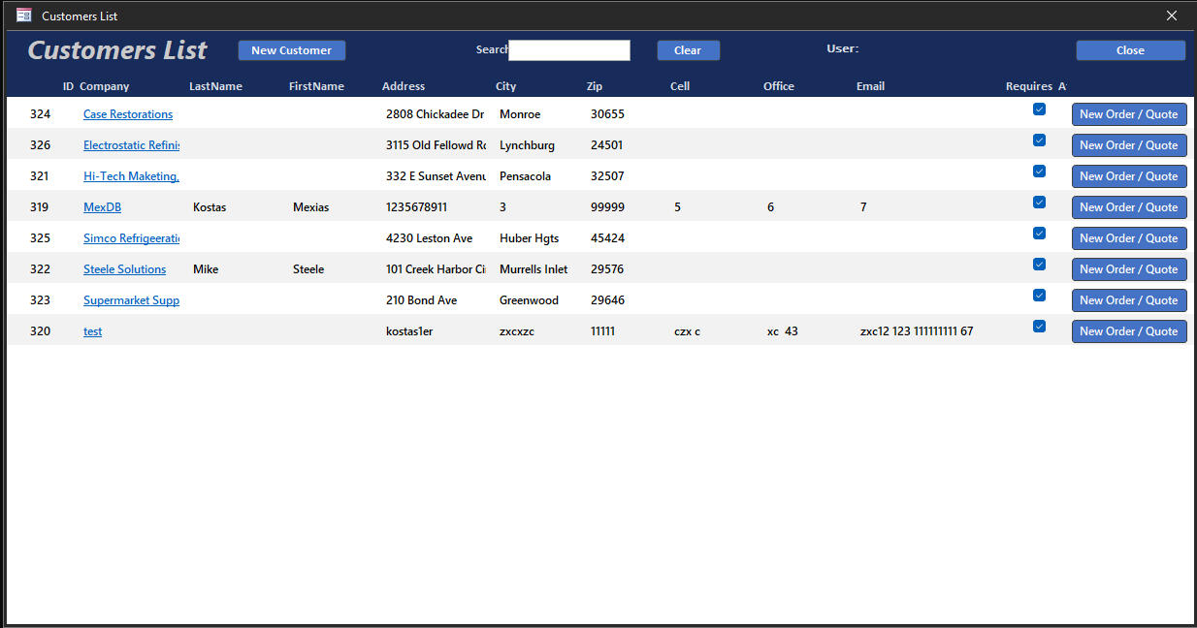
Task: Click the Address field 4230 Leston Ave
Action: pos(430,238)
